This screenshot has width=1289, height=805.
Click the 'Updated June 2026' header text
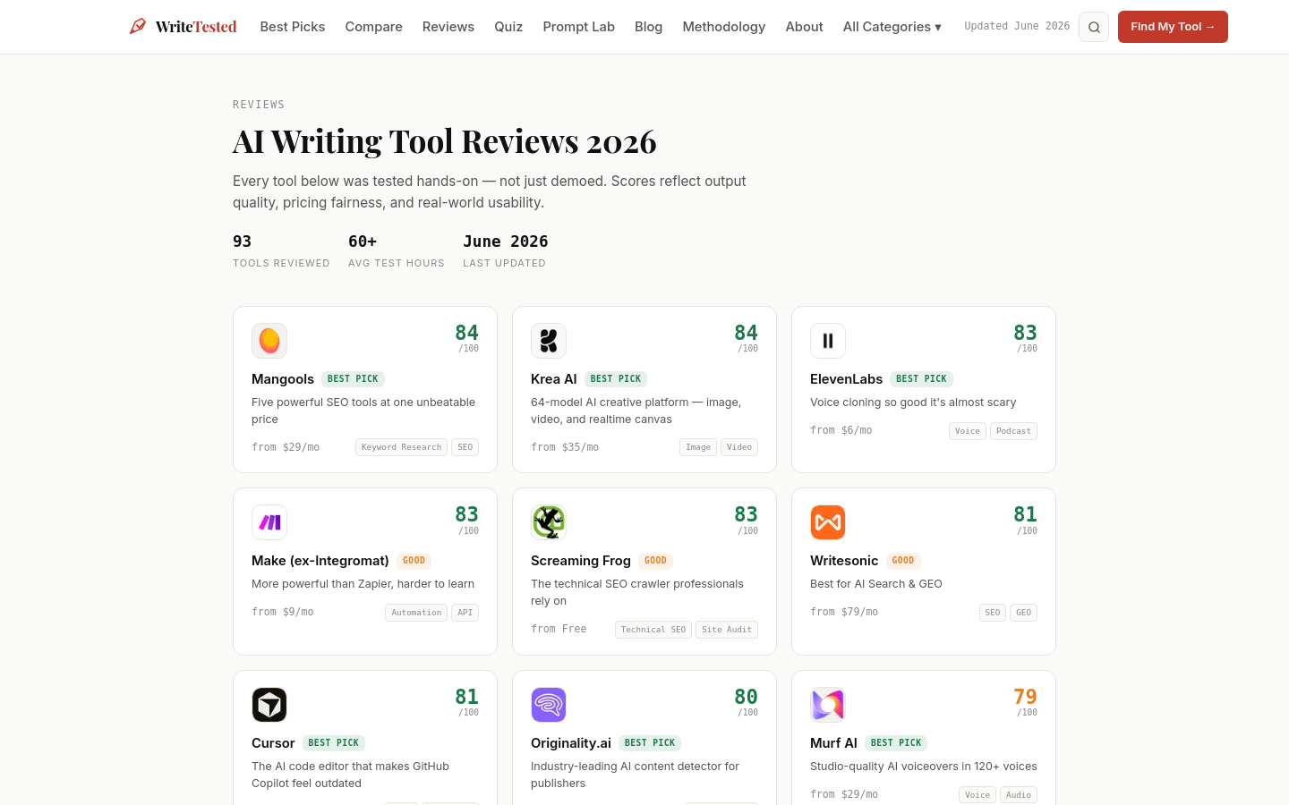[1017, 27]
